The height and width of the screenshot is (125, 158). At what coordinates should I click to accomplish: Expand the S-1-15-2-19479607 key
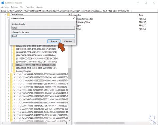[8, 100]
